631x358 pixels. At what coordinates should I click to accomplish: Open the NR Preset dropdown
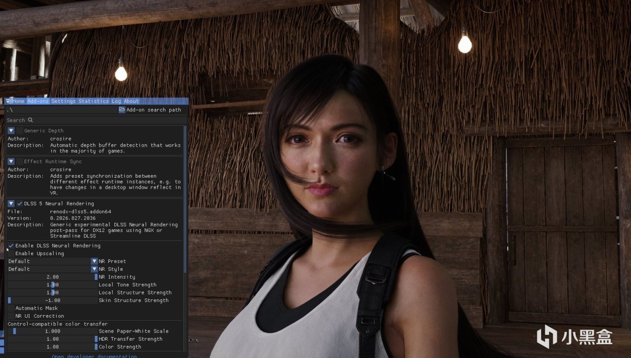pyautogui.click(x=52, y=261)
